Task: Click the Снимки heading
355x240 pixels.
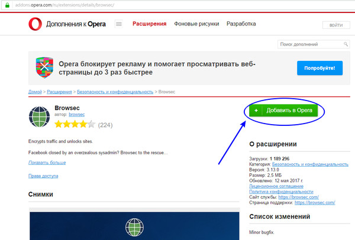Action: pos(41,194)
